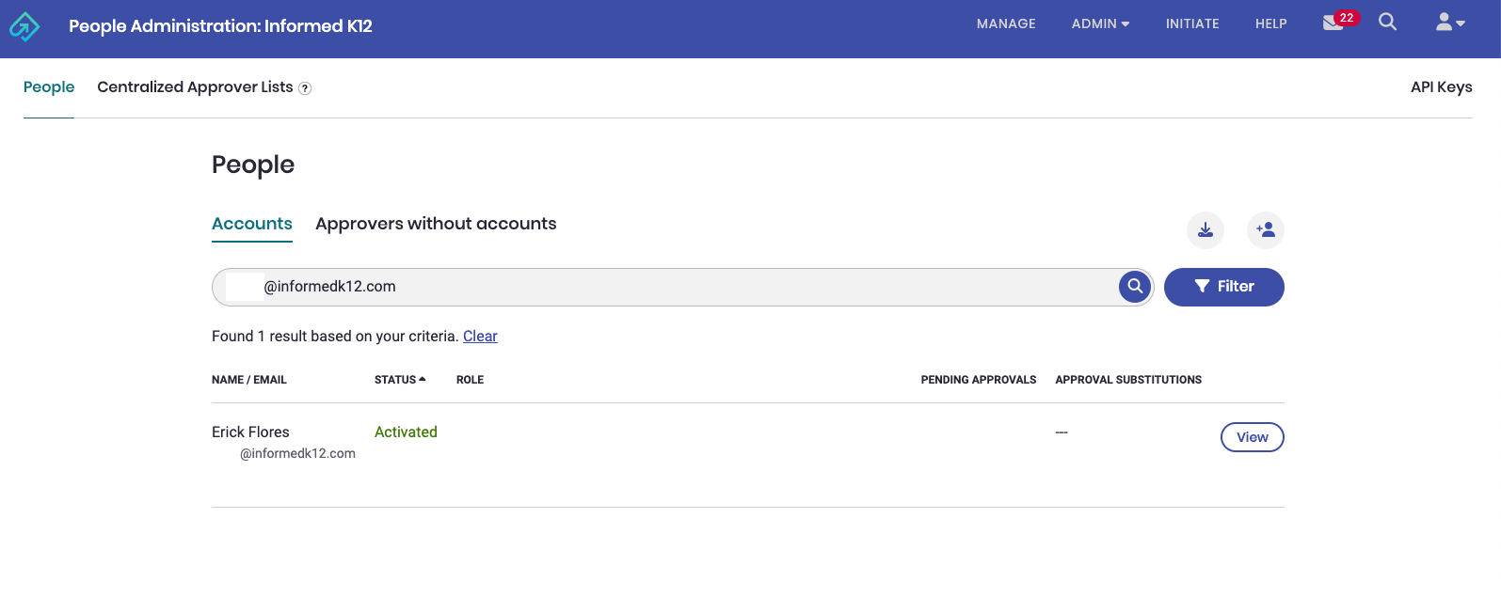Click into the people search input field
Screen dimensions: 1501x597
point(659,287)
